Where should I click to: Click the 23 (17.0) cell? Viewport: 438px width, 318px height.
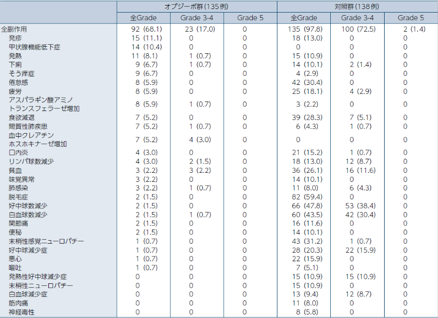coord(200,29)
